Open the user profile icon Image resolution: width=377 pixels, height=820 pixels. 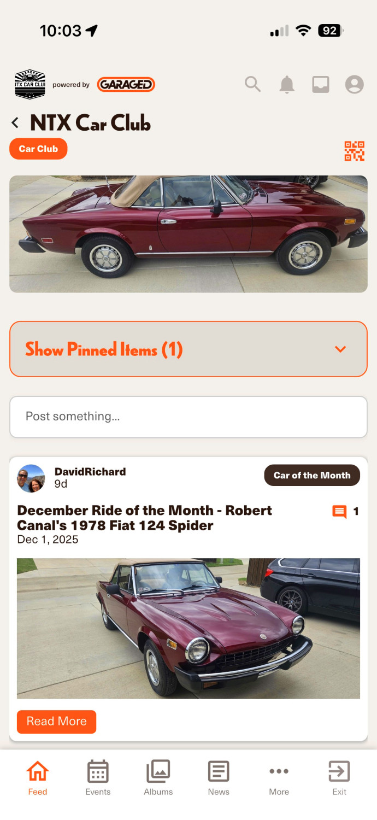pyautogui.click(x=354, y=85)
